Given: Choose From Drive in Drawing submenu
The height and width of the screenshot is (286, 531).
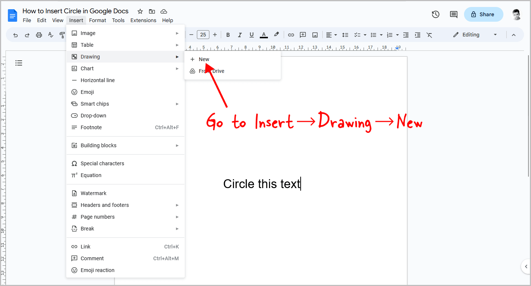Looking at the screenshot, I should pyautogui.click(x=233, y=71).
